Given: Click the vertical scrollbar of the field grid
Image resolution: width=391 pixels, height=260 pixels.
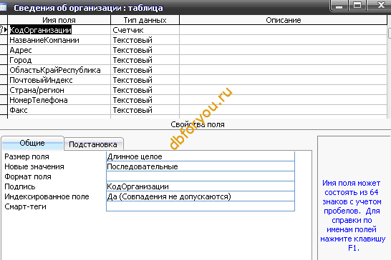Looking at the screenshot, I should [389, 67].
